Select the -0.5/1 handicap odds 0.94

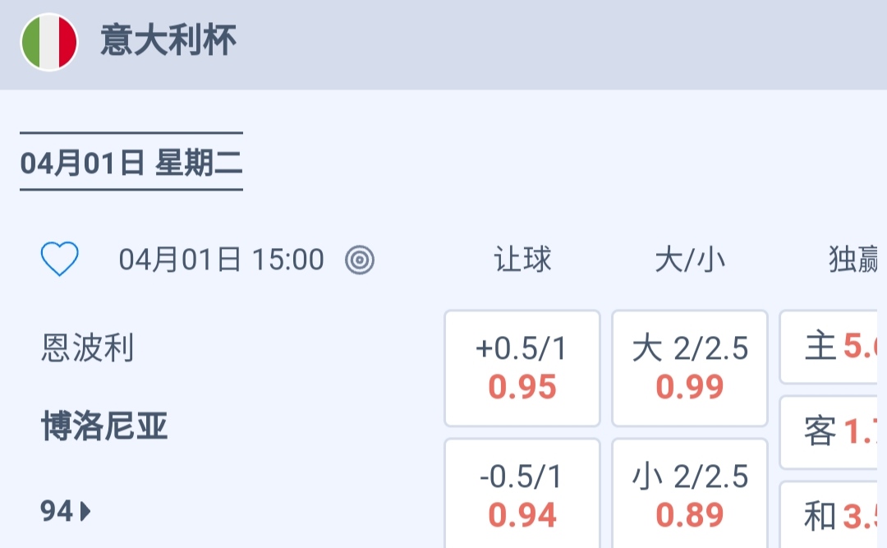(522, 495)
